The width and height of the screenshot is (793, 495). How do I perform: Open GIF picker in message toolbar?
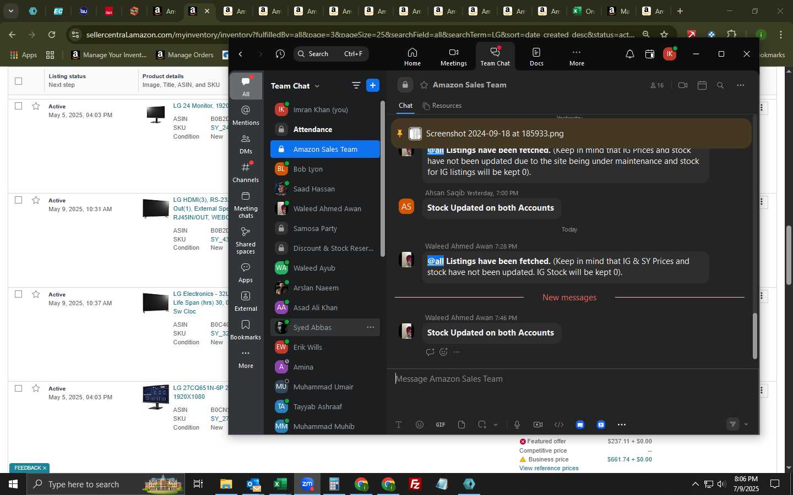pyautogui.click(x=441, y=425)
